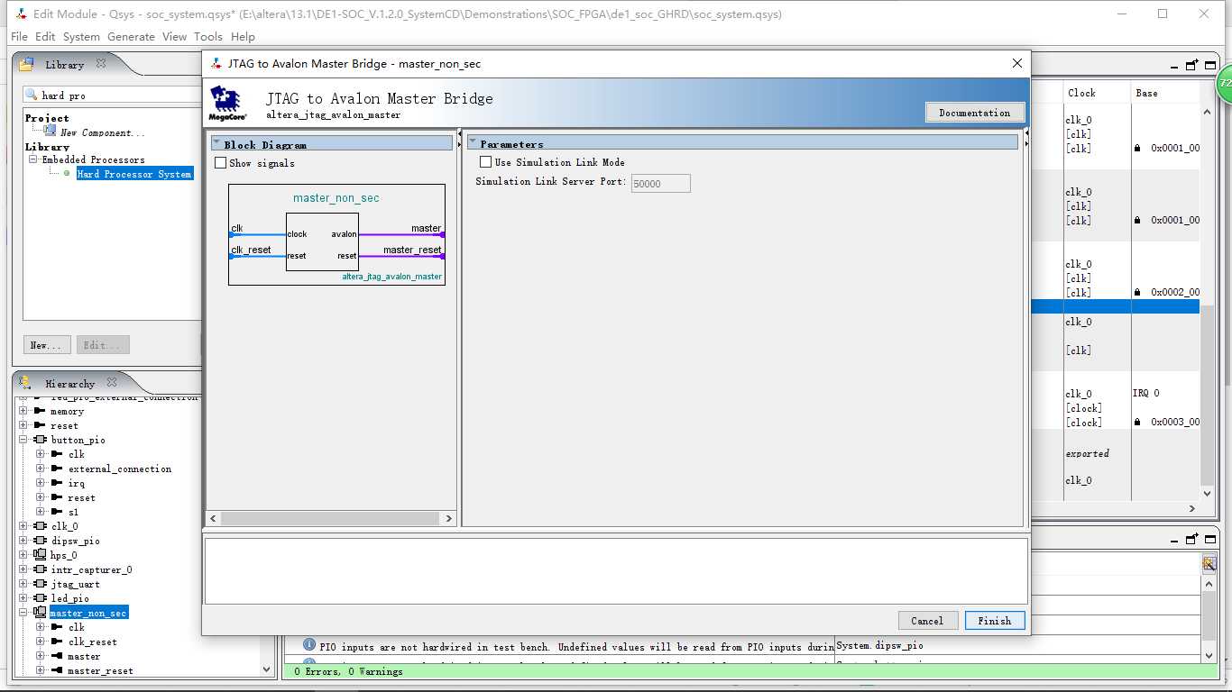Click the block diagram horizontal scrollbar

click(331, 518)
